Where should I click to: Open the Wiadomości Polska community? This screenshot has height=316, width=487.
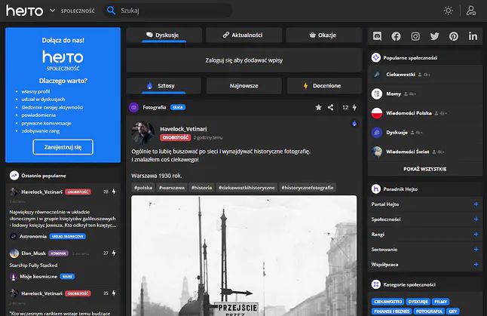click(x=409, y=113)
